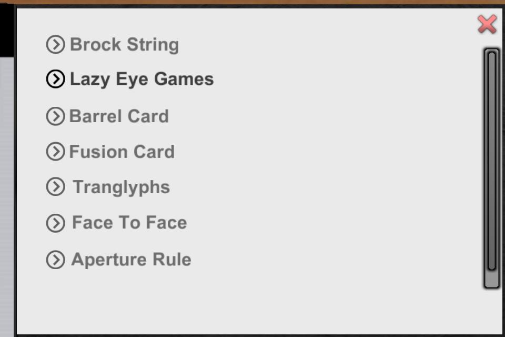505x337 pixels.
Task: Go to the Tranglyphs entry
Action: 121,187
